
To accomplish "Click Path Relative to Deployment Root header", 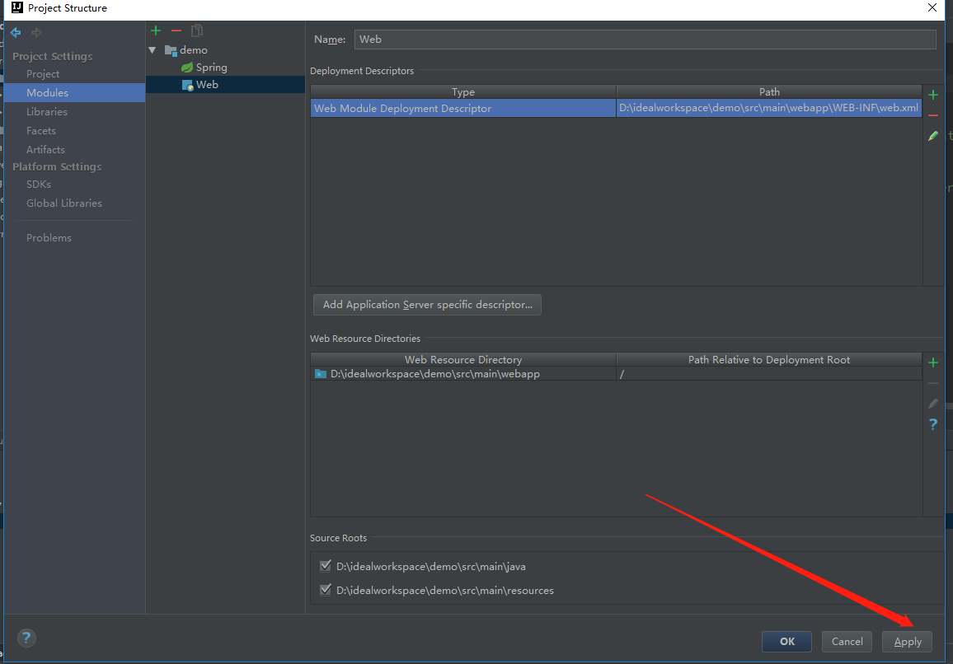I will coord(769,360).
